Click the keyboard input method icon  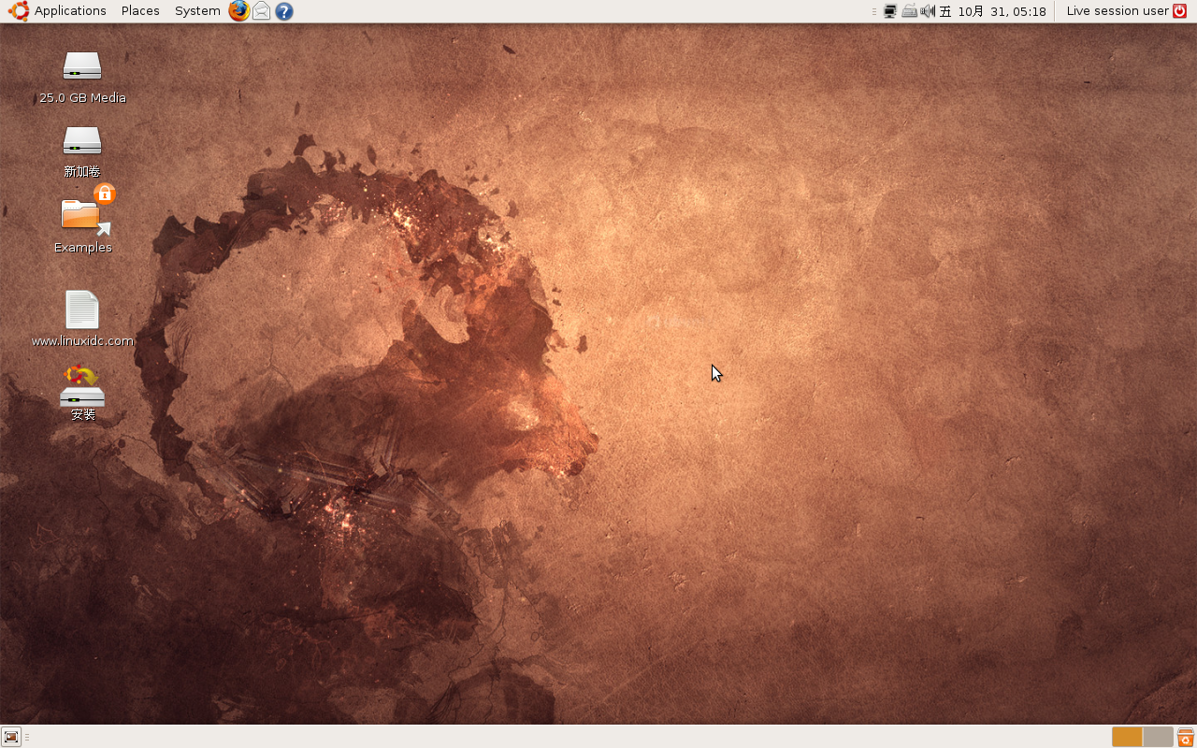click(909, 11)
